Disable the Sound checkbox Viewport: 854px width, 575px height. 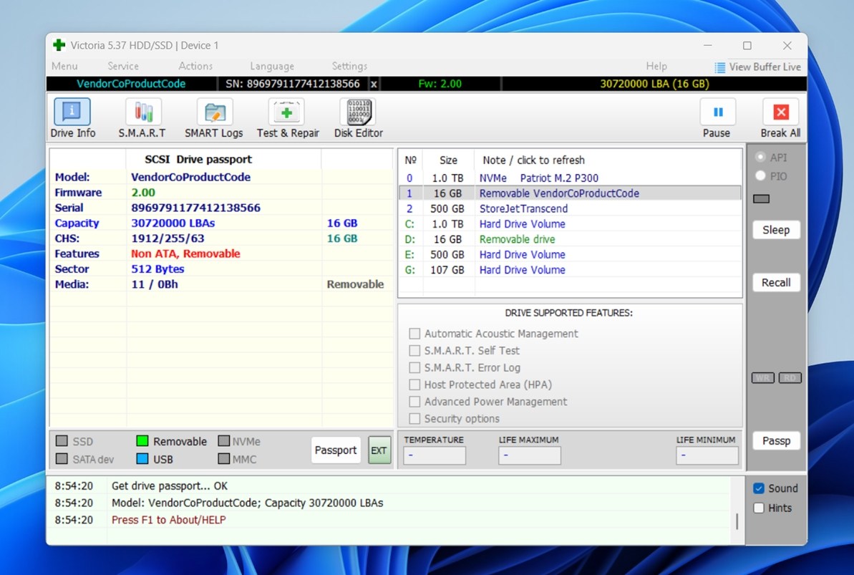pos(759,488)
